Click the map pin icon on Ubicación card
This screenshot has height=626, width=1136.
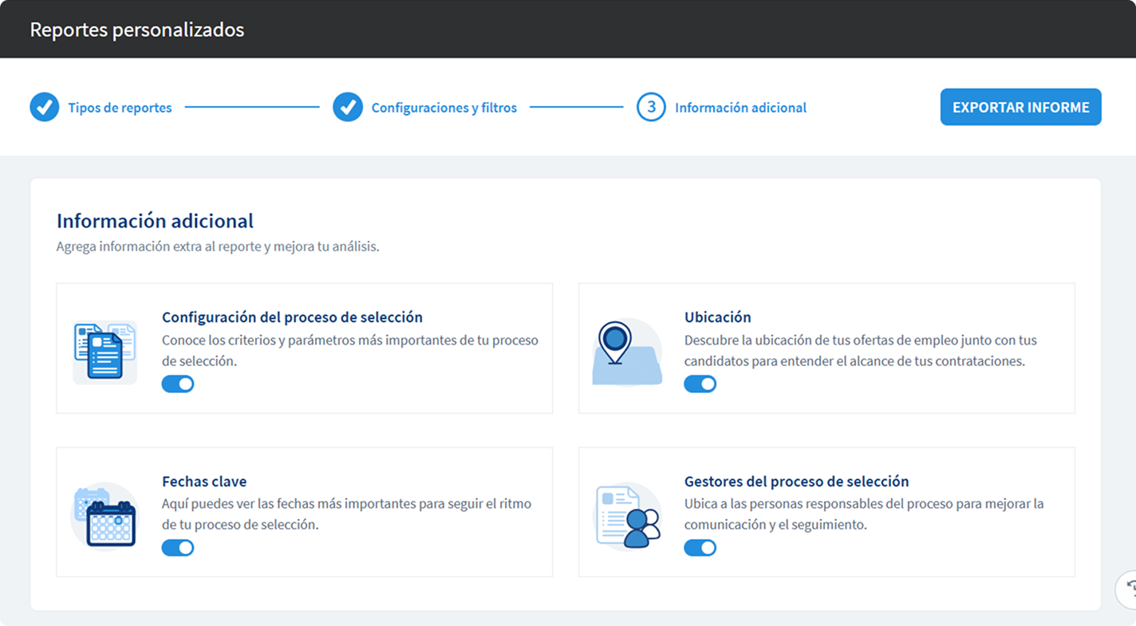tap(627, 348)
